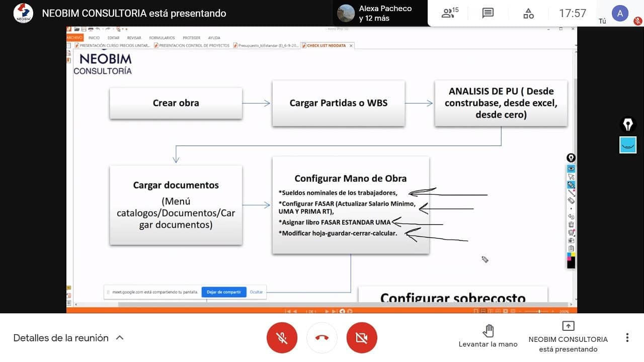644x362 pixels.
Task: Click the Cargar Partidas o WBS box
Action: [x=339, y=103]
